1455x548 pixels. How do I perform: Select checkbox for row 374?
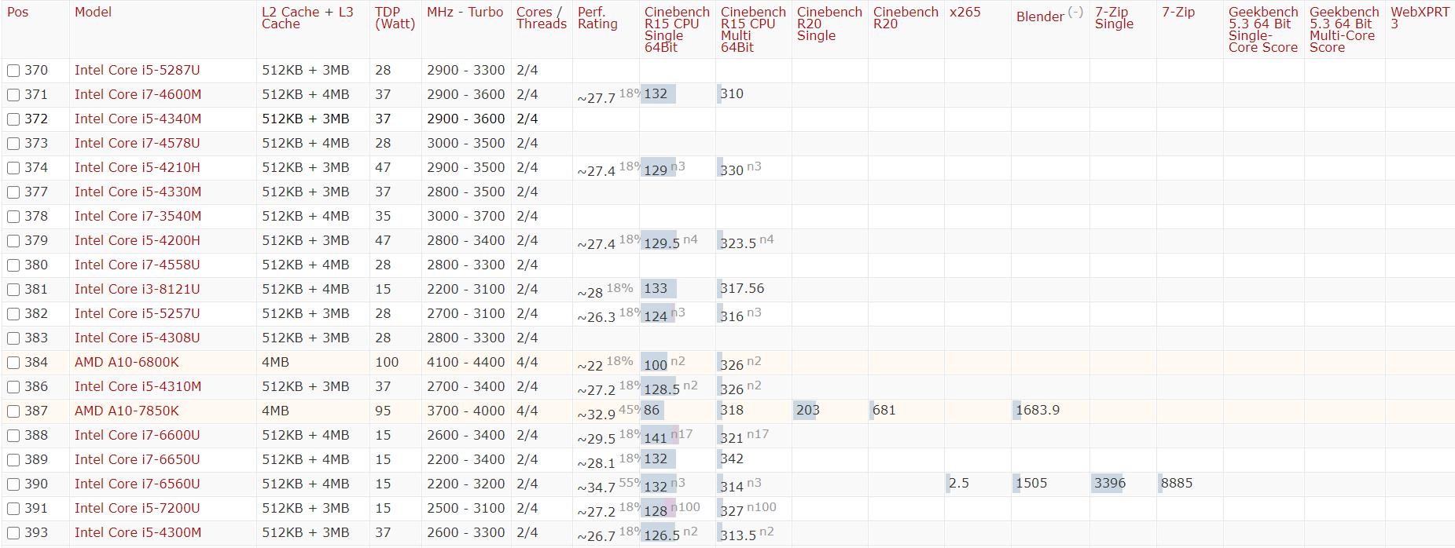(x=13, y=168)
